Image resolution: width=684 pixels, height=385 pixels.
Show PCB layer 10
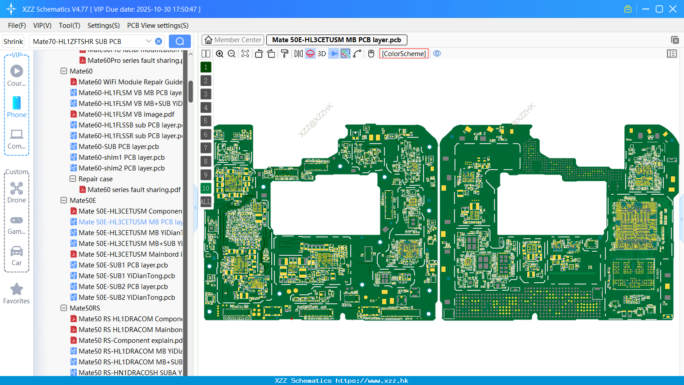pyautogui.click(x=206, y=188)
